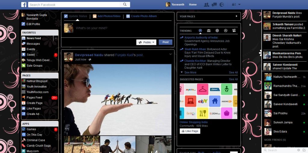Click Pages Feed flag icon
Screen dimensions: 308x153
(23, 97)
